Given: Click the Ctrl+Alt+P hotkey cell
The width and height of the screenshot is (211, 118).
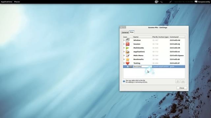Looking at the screenshot, I should (175, 63).
